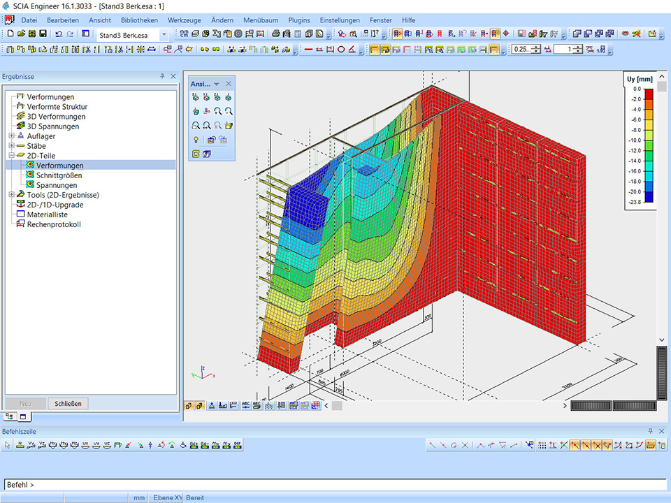The height and width of the screenshot is (503, 671).
Task: Open the Stand3 Berk.esa project dropdown
Action: (x=164, y=34)
